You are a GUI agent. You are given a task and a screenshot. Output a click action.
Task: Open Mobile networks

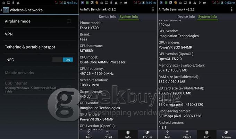point(39,73)
